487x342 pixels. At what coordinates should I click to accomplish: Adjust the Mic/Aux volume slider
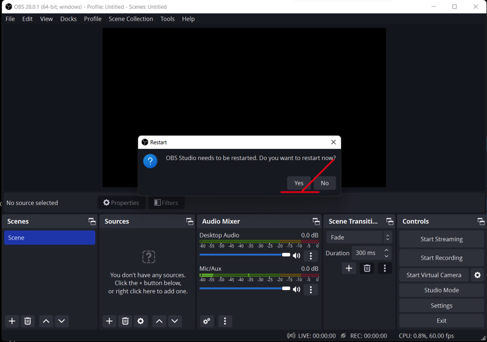point(245,288)
